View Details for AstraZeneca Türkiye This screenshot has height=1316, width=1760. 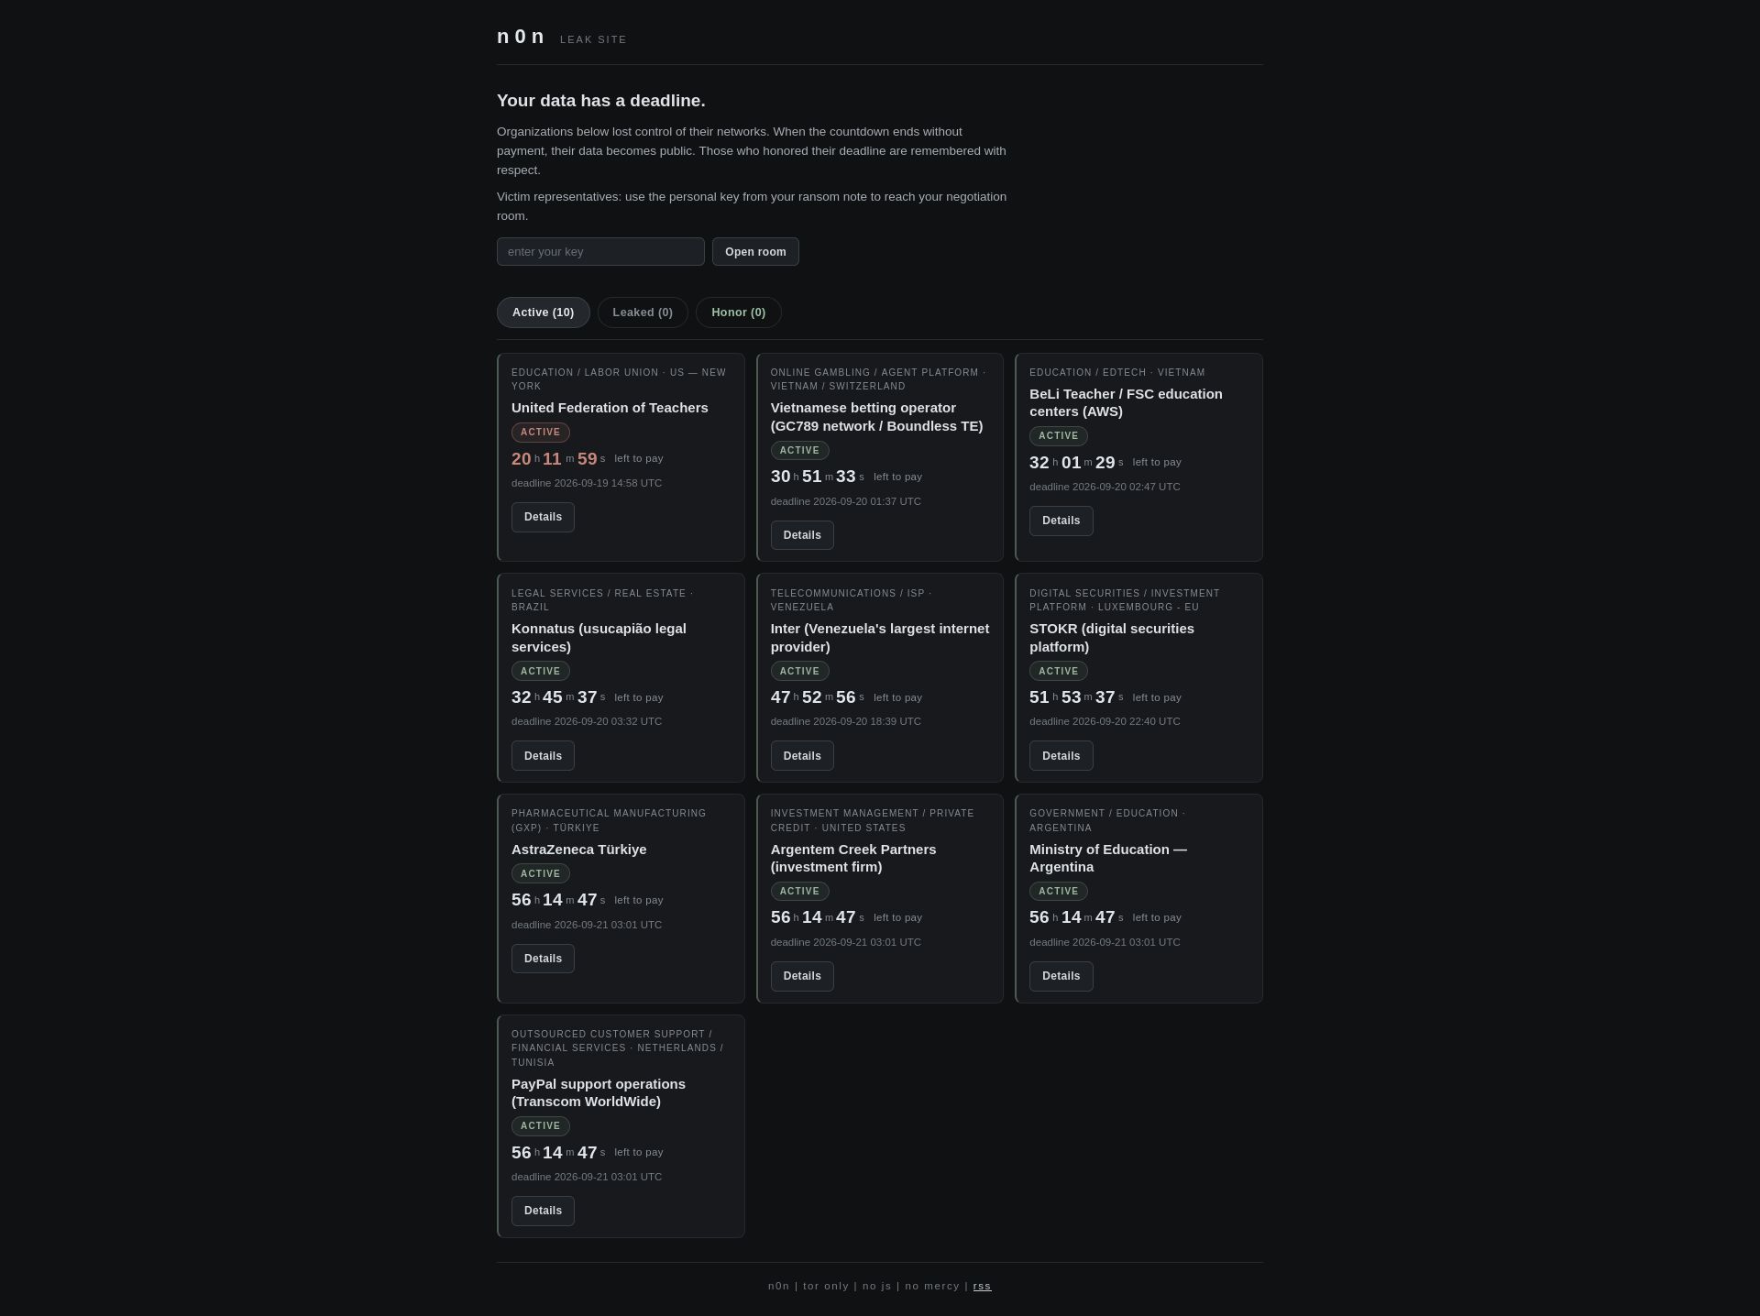543,959
